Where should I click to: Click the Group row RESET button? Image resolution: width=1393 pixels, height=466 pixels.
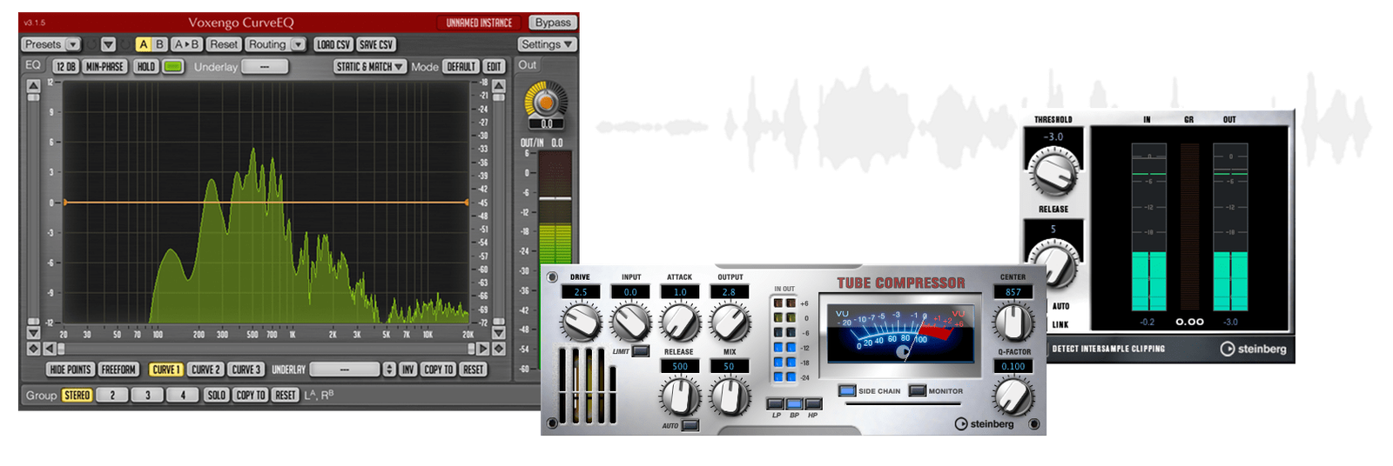point(286,395)
